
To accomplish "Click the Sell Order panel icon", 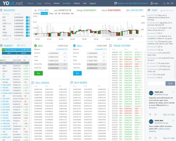I will pyautogui.click(x=33, y=83).
